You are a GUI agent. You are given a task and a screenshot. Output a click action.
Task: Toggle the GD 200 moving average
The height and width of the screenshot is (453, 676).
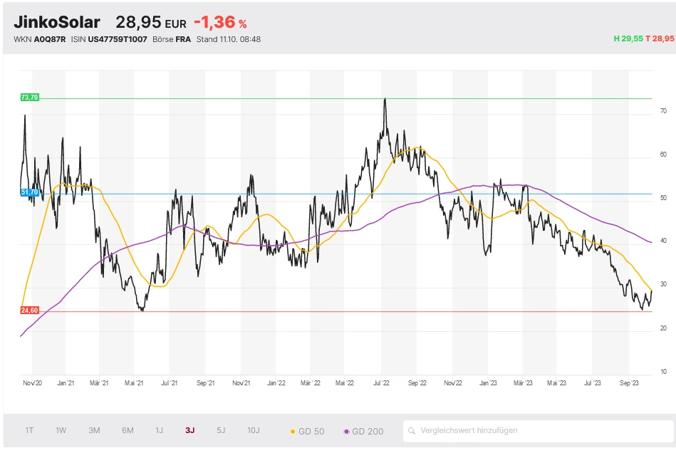click(x=363, y=431)
